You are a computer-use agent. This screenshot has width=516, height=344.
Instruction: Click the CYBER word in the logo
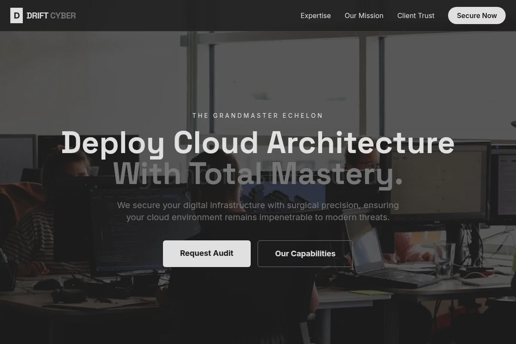click(x=63, y=15)
